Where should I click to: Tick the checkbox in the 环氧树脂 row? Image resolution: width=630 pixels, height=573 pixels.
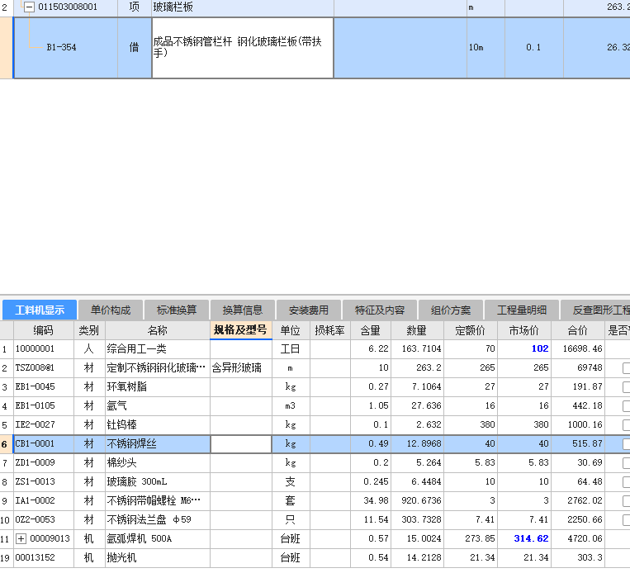click(626, 386)
